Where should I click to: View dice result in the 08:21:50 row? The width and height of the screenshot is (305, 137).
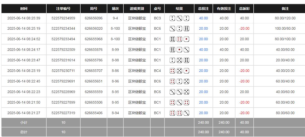179,103
